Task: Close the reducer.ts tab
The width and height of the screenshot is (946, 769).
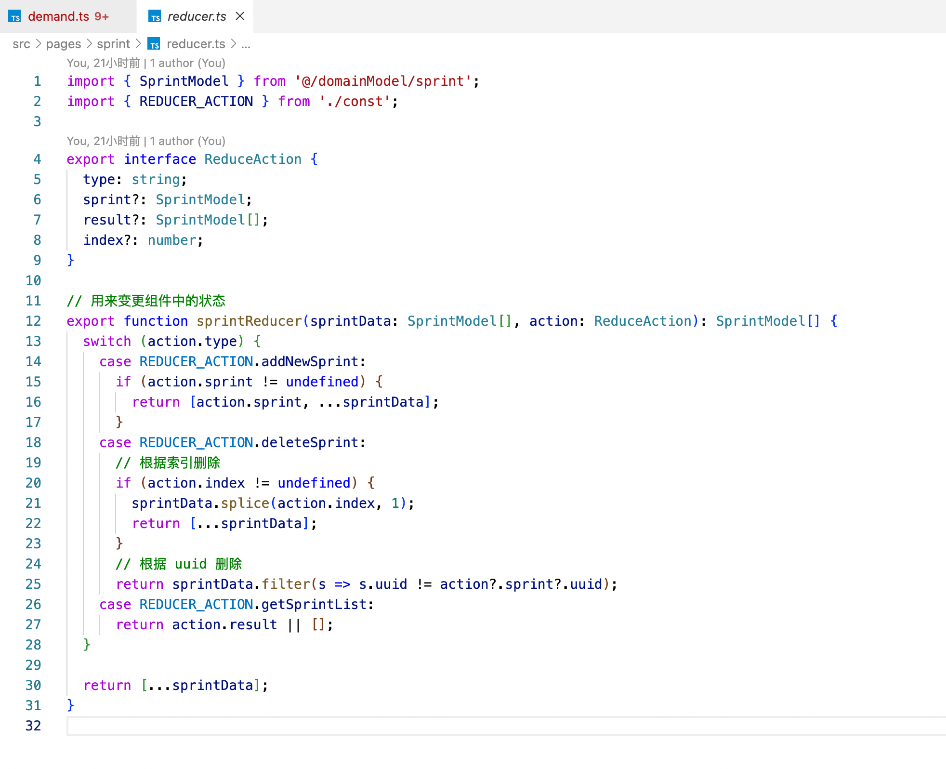Action: [240, 16]
